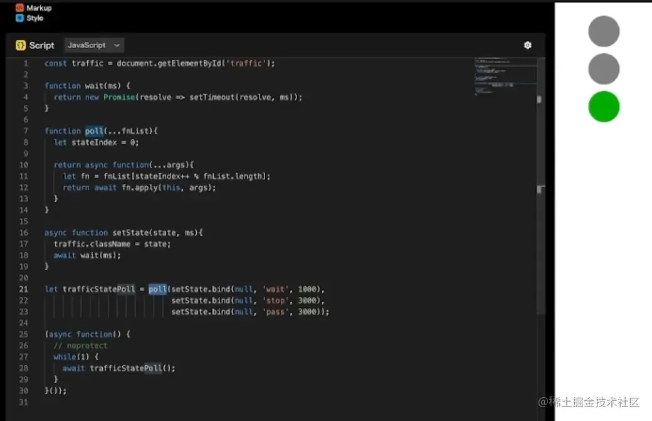Click 'const traffic' on line 1
This screenshot has height=421, width=652.
[x=73, y=63]
